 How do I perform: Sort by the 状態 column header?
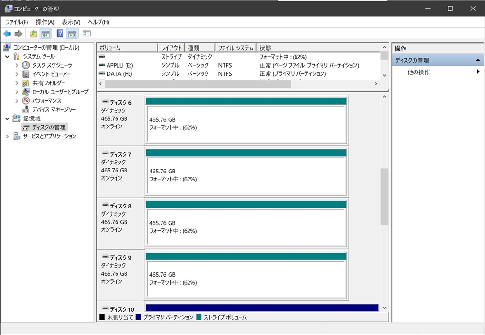click(x=318, y=48)
